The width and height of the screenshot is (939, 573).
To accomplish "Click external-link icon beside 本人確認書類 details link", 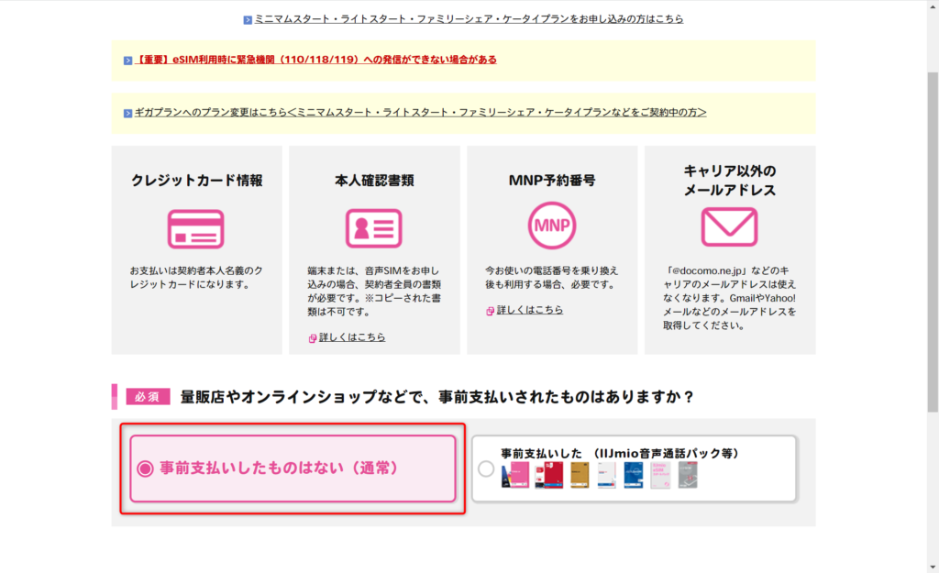I will click(313, 338).
